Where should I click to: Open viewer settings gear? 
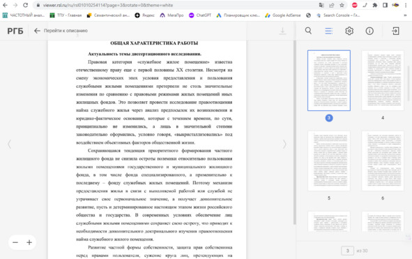(349, 31)
